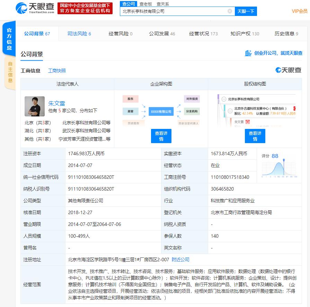The width and height of the screenshot is (310, 307).
Task: Select the 官方信息 side tab
Action: (x=9, y=39)
